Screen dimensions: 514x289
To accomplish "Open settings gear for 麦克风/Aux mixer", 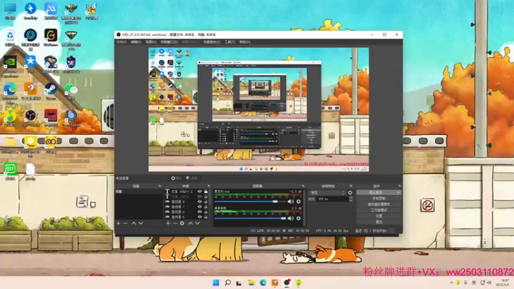I will coord(298,202).
